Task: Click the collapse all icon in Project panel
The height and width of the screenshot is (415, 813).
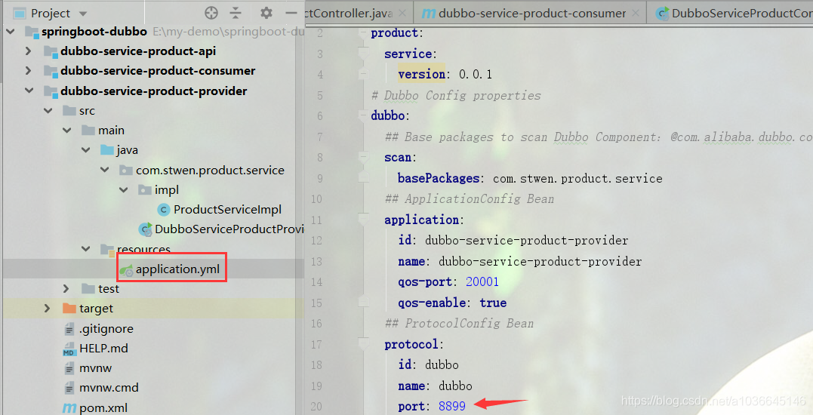Action: coord(236,13)
